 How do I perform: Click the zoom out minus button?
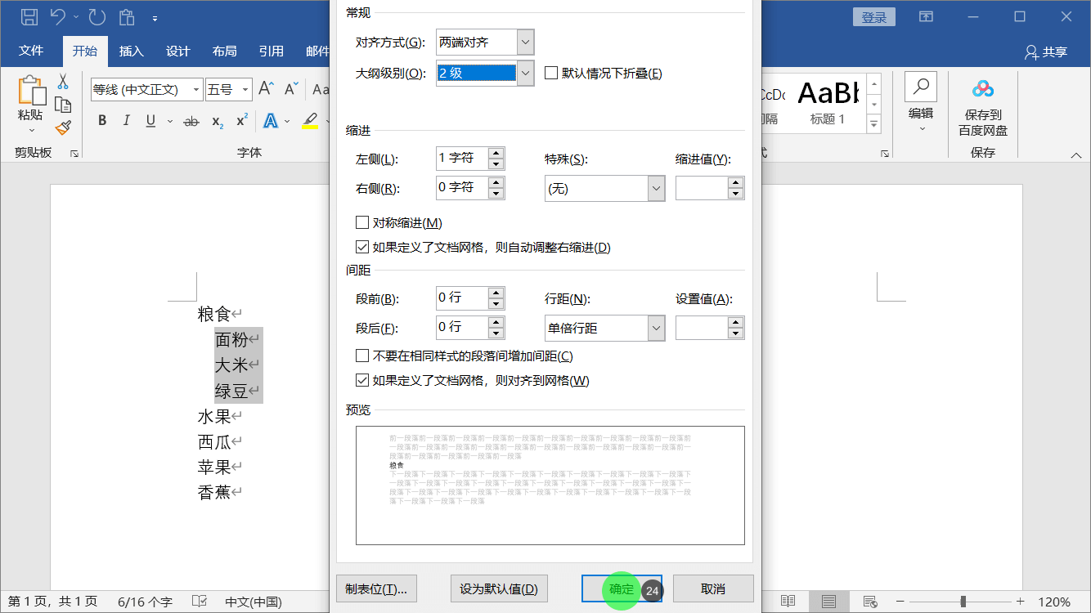click(x=901, y=602)
